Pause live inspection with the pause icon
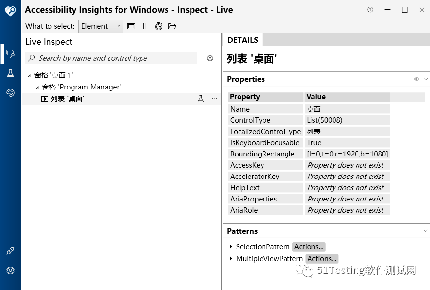 [144, 26]
